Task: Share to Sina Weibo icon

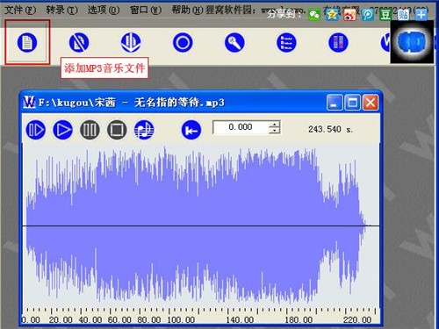Action: point(349,15)
